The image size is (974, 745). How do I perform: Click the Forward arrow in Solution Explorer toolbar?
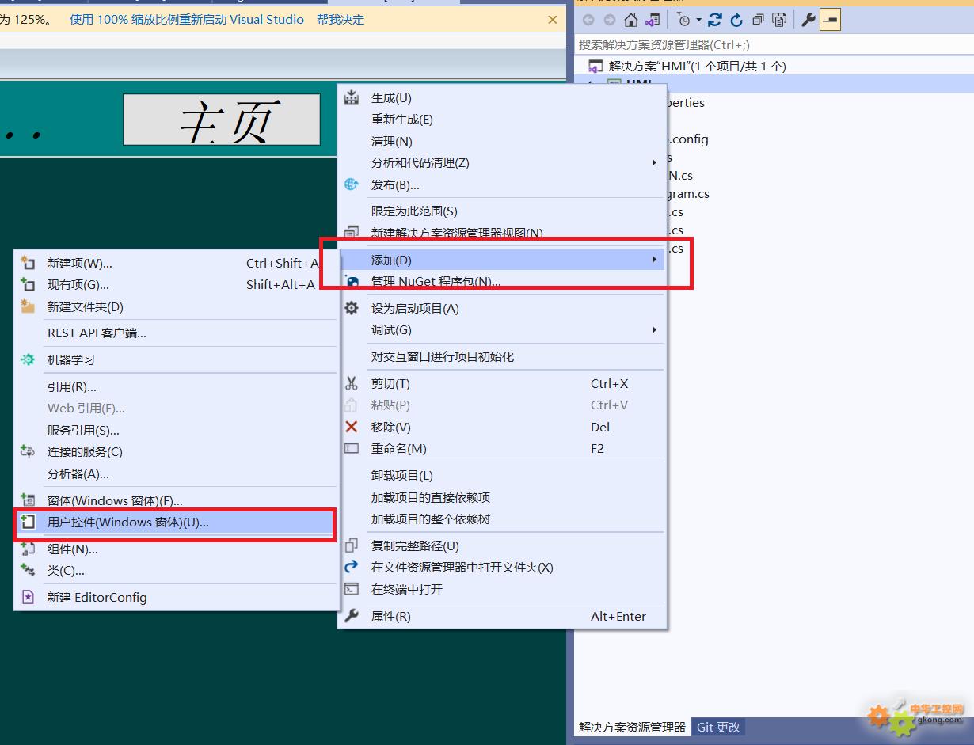click(609, 20)
